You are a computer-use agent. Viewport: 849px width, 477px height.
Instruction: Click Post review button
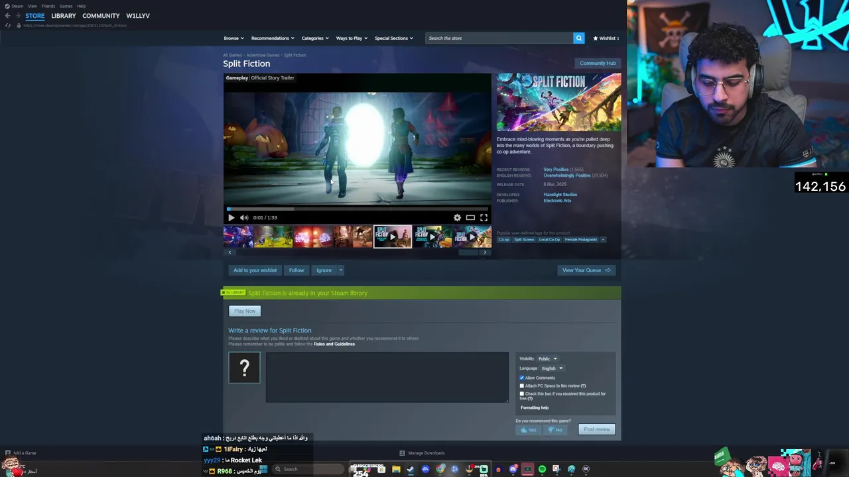pos(597,429)
